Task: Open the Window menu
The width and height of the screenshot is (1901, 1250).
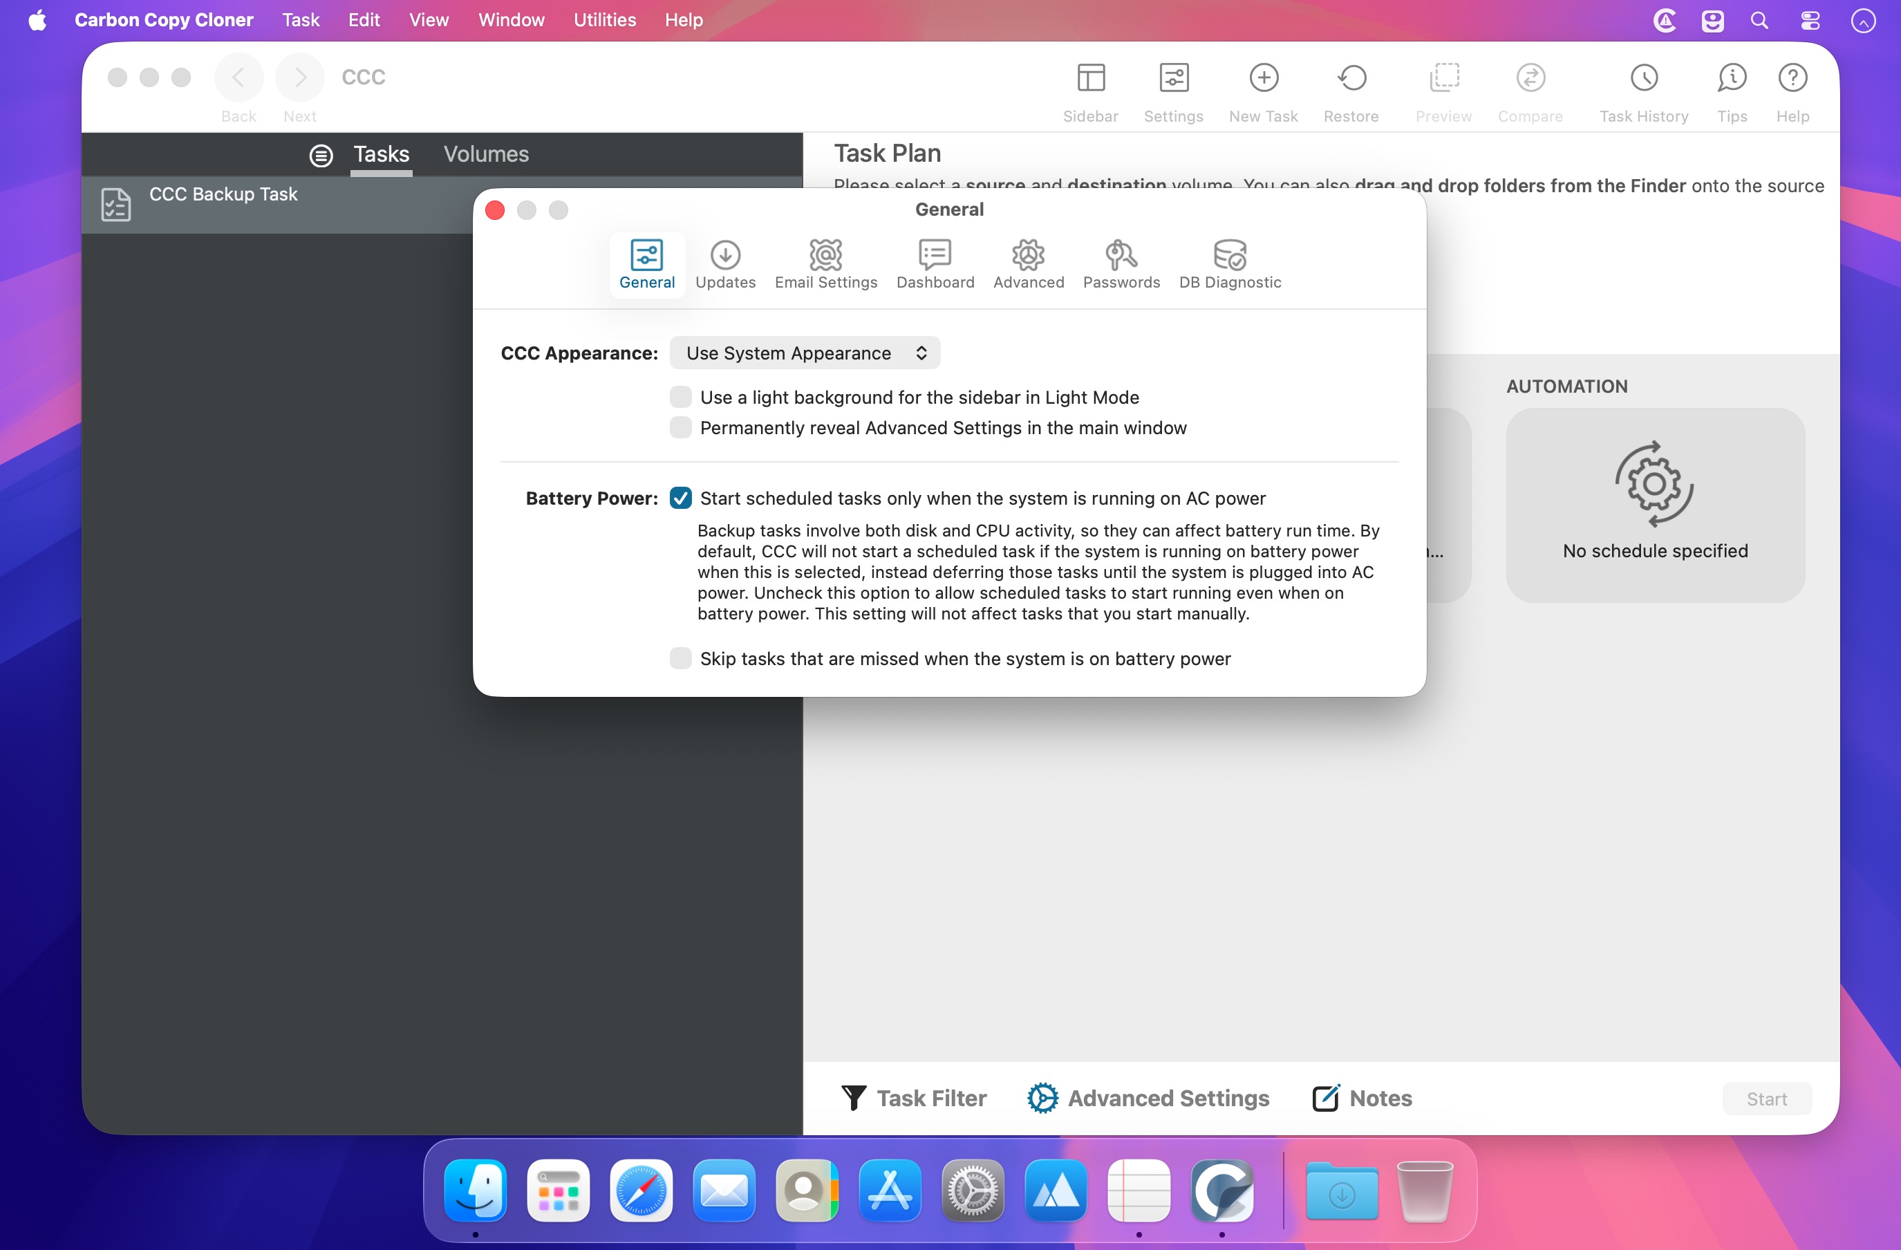Action: coord(511,20)
